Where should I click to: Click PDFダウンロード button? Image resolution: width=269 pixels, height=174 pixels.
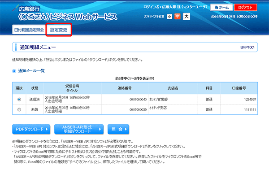click(x=31, y=129)
